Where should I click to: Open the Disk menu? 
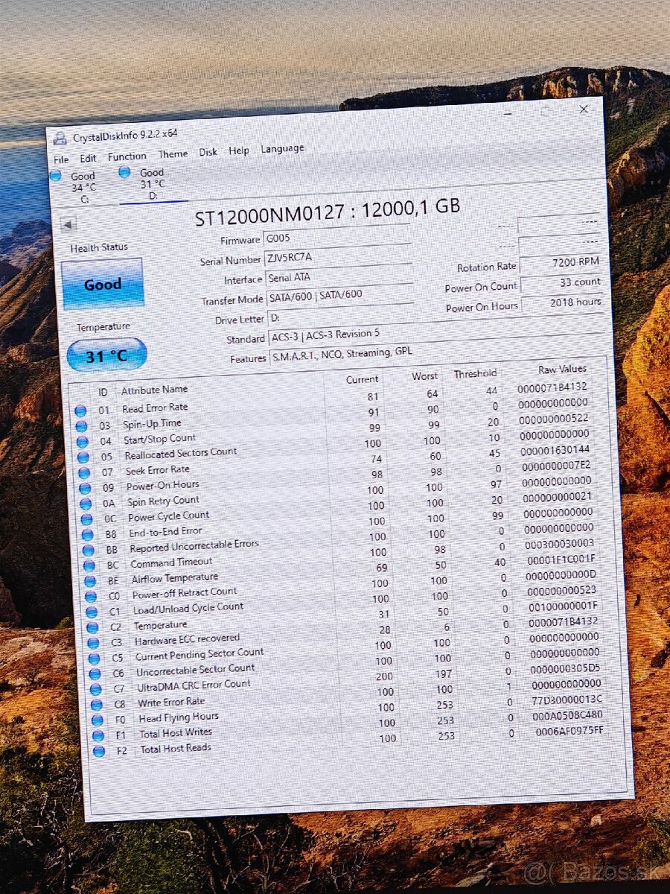(208, 152)
